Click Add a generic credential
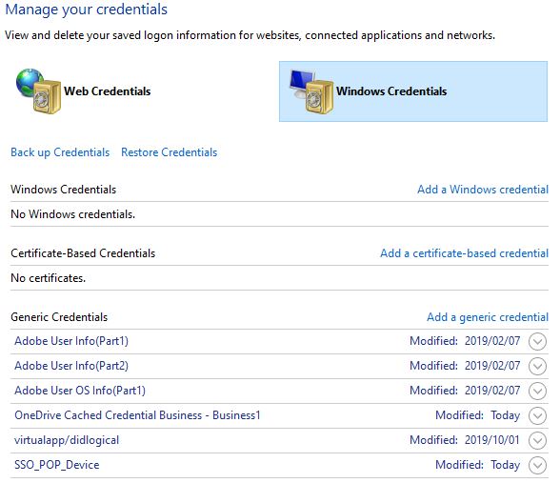The image size is (560, 483). 488,317
